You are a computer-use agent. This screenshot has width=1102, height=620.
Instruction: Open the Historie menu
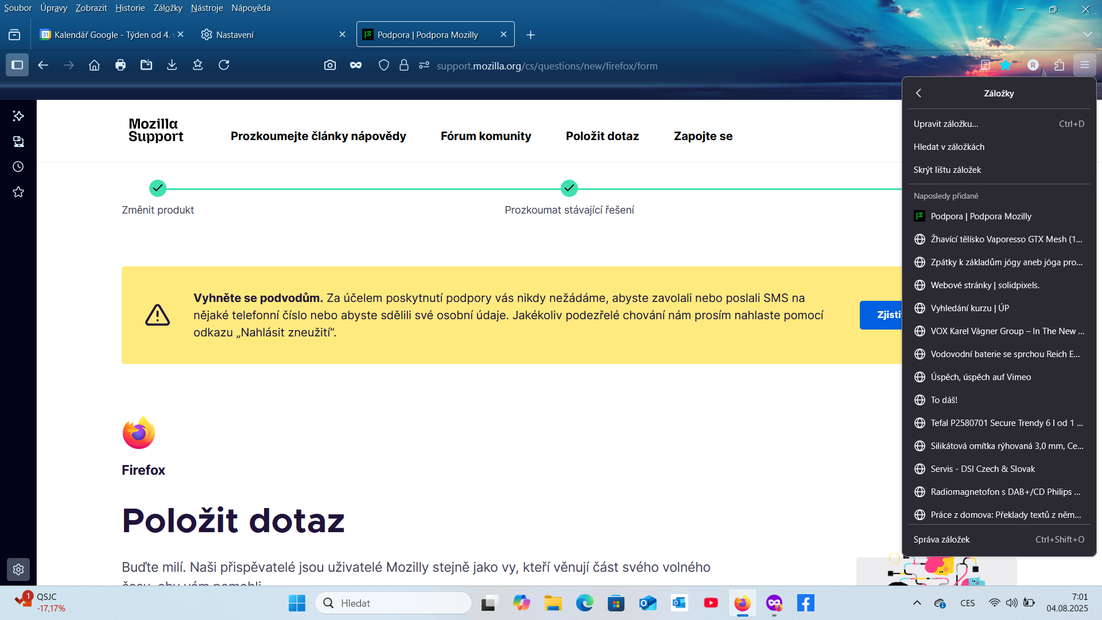[x=130, y=8]
